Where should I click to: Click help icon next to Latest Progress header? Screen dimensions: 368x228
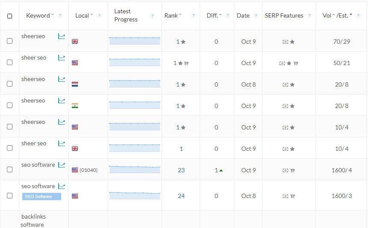tap(153, 16)
